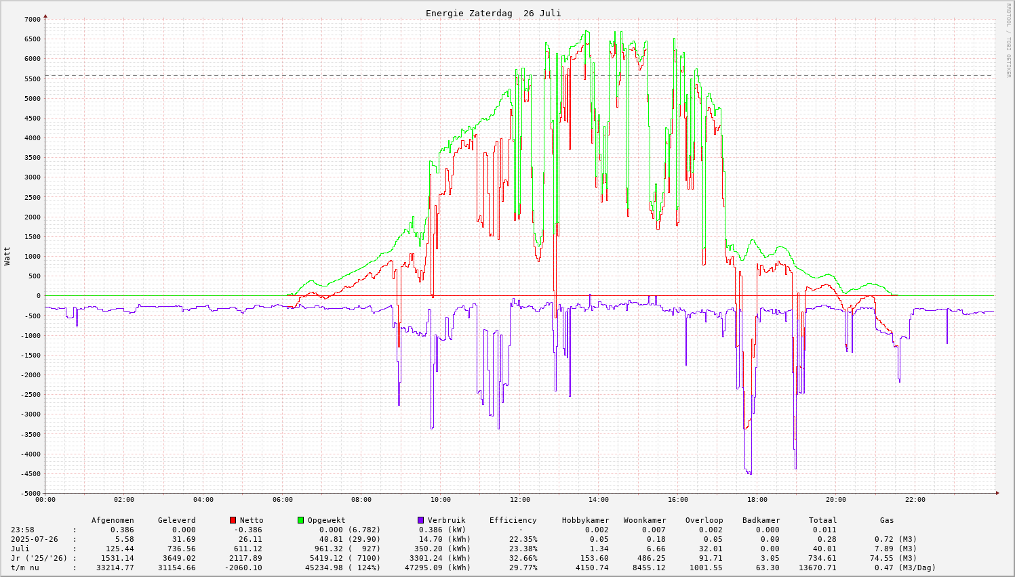Viewport: 1015px width, 577px height.
Task: Select the Hobbykamer column header
Action: click(585, 520)
